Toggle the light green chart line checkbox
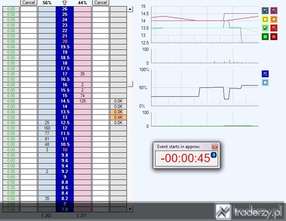This screenshot has width=286, height=221. coord(265,28)
